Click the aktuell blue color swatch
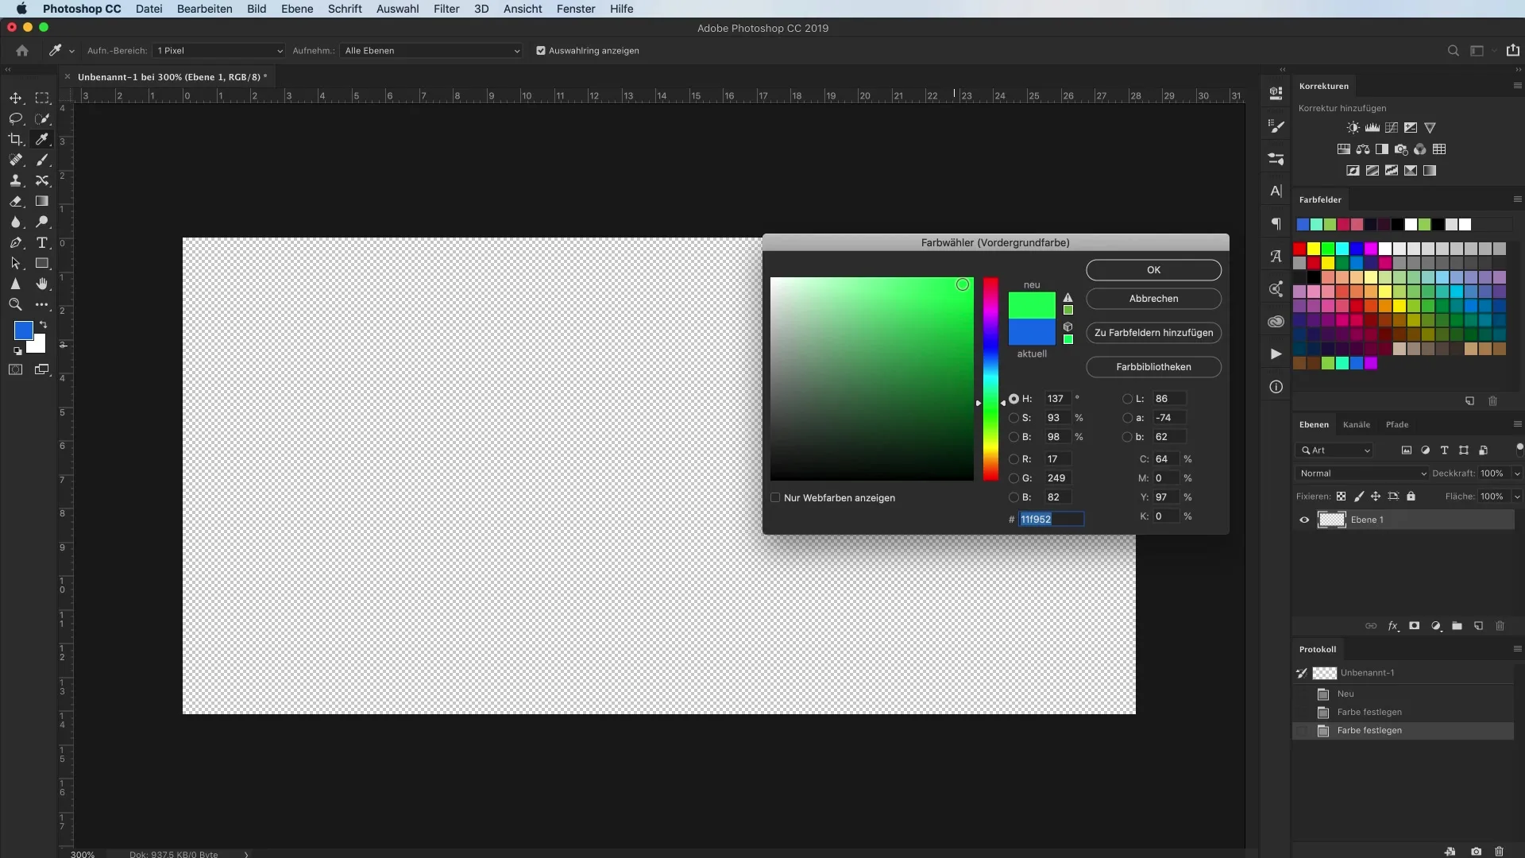 (1032, 332)
